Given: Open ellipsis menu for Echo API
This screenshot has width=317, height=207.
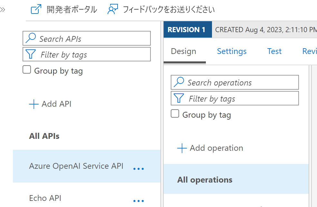Looking at the screenshot, I should (139, 201).
